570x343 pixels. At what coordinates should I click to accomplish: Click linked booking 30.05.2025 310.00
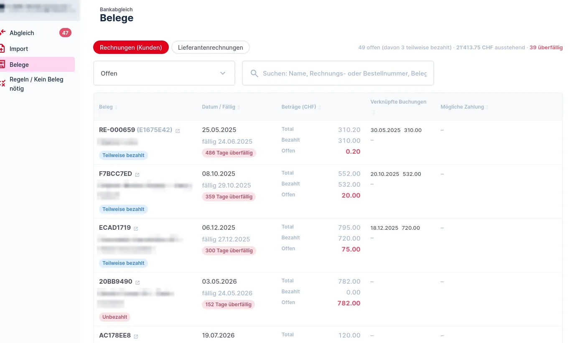(396, 130)
